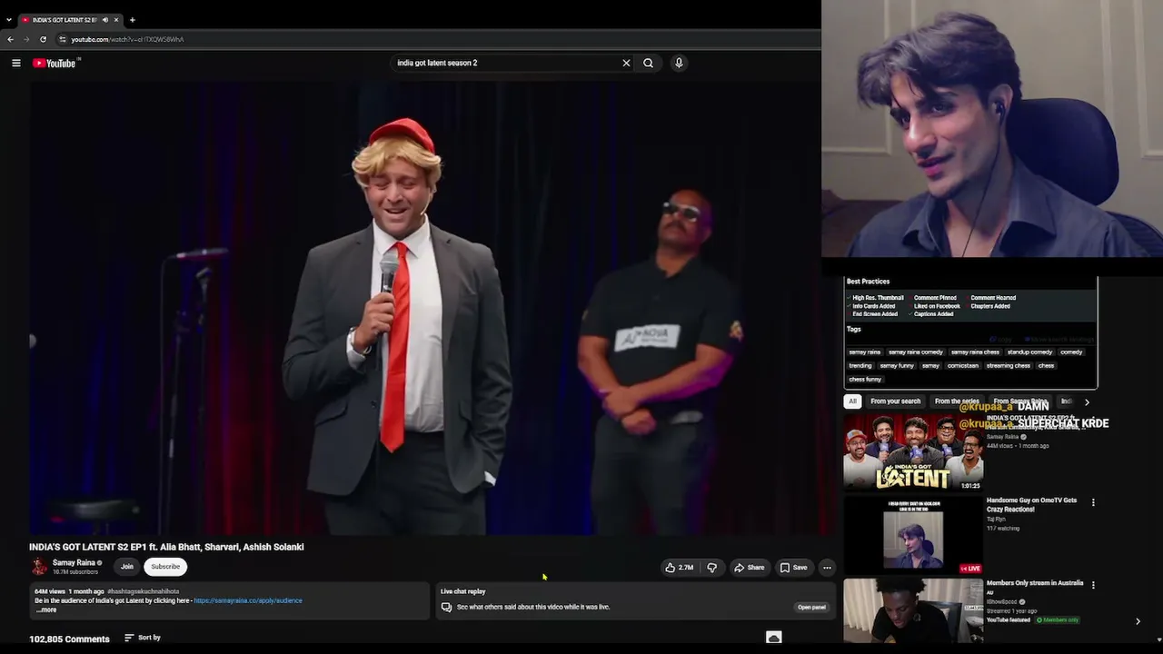Click the magnifier search button
Screen dimensions: 1163x654
click(648, 63)
